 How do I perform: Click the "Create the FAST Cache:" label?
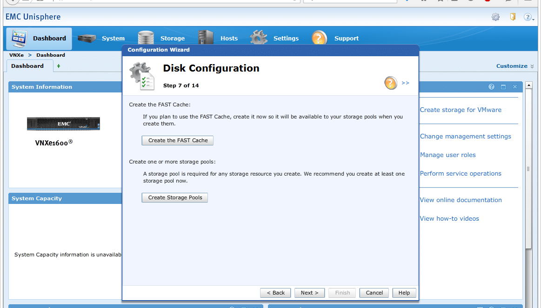160,105
